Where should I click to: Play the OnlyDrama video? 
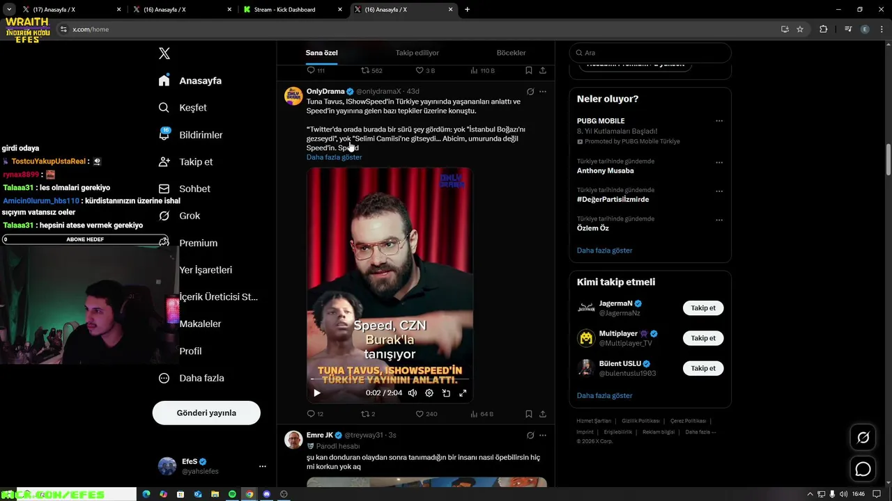tap(316, 393)
